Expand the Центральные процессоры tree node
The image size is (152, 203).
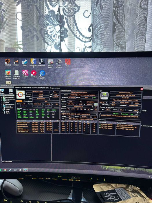coord(2,97)
